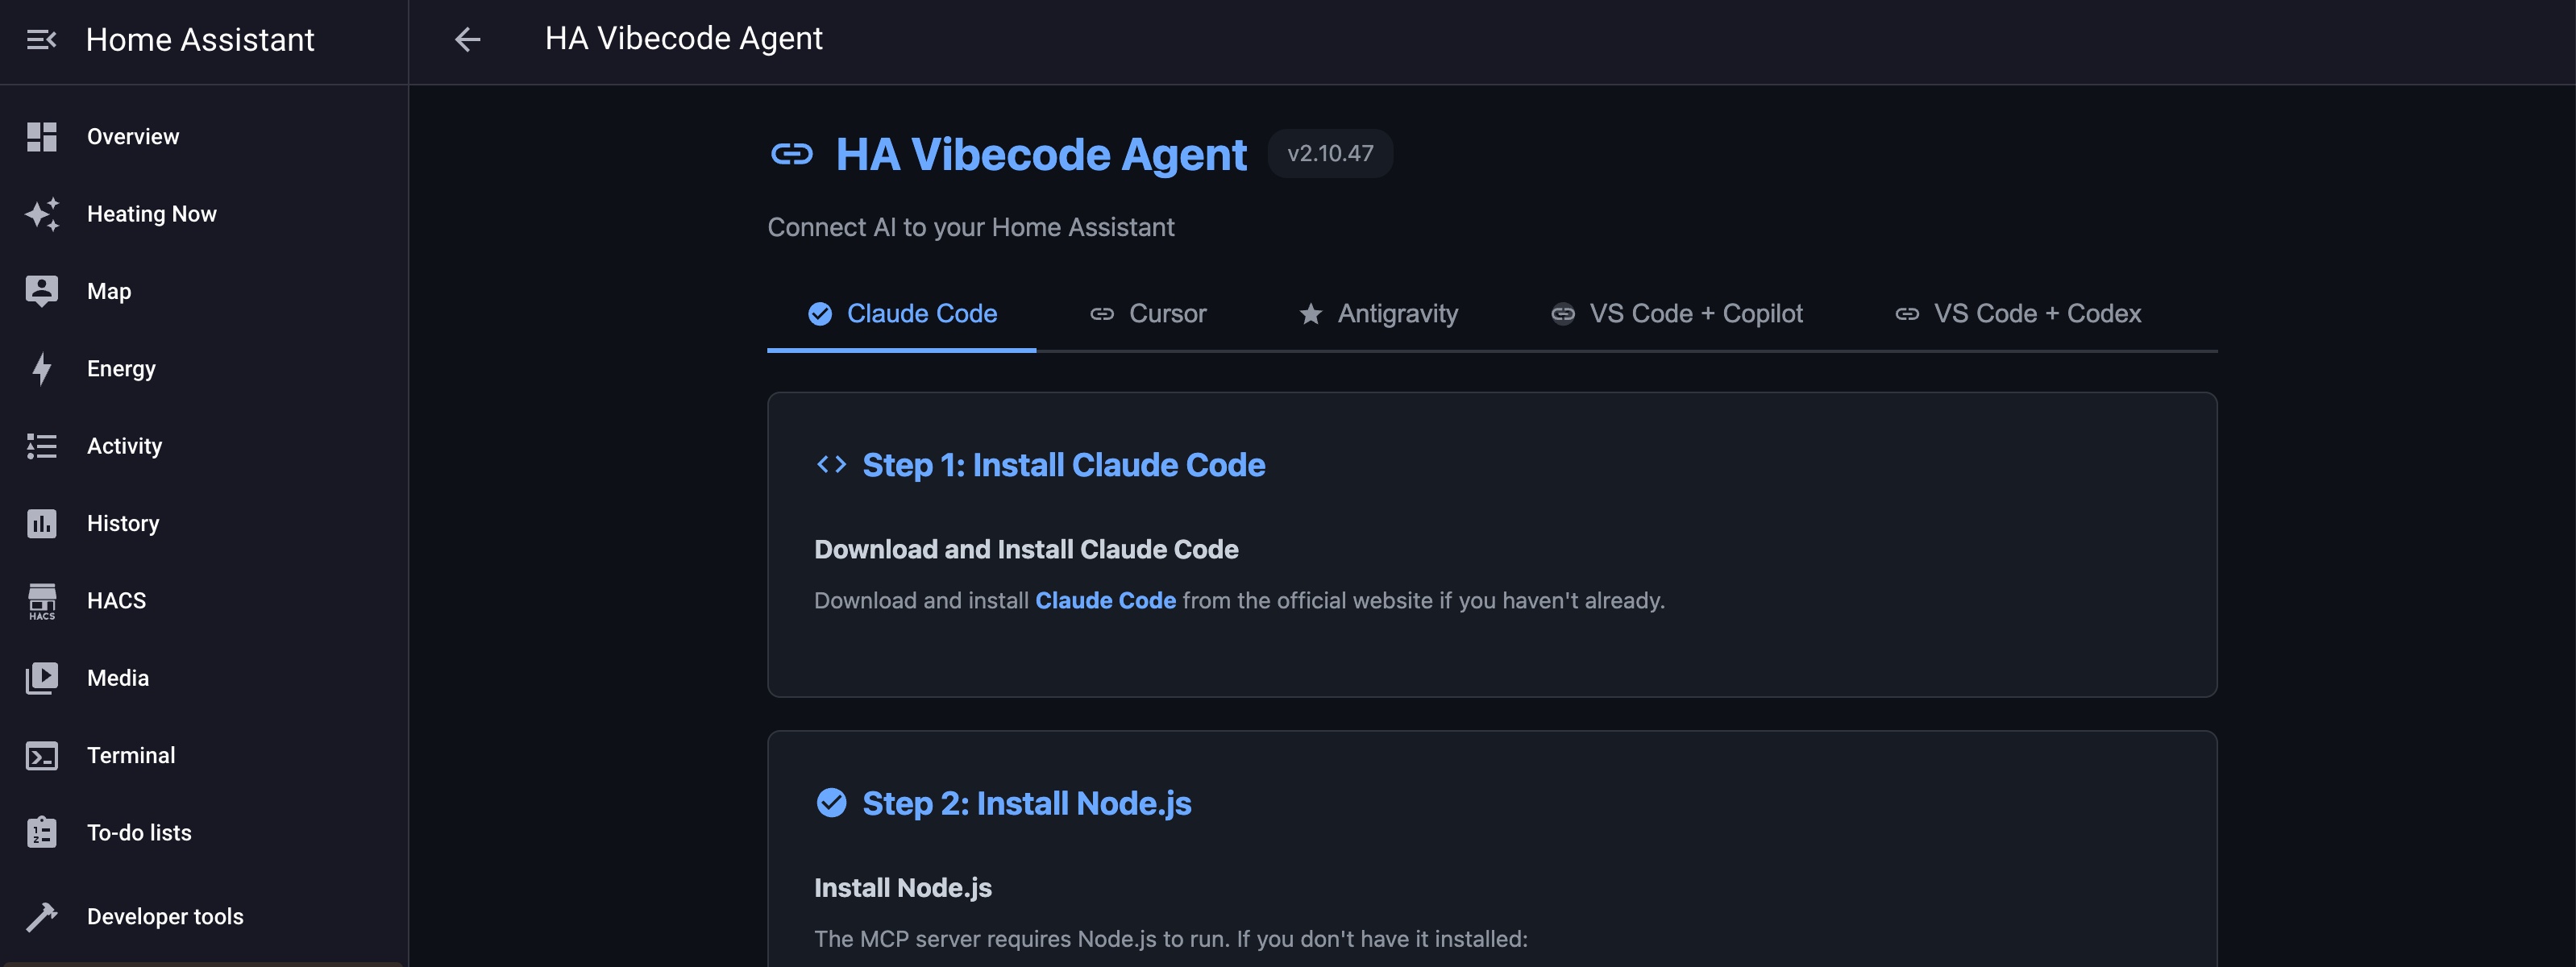Open the HACS menu label
The height and width of the screenshot is (967, 2576).
click(x=116, y=601)
